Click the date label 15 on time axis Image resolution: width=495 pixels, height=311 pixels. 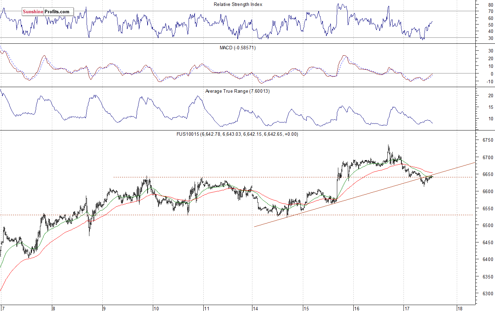306,308
